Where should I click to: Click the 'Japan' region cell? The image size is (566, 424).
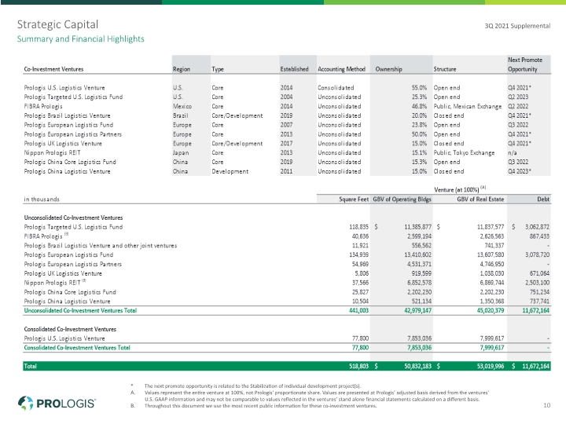181,153
